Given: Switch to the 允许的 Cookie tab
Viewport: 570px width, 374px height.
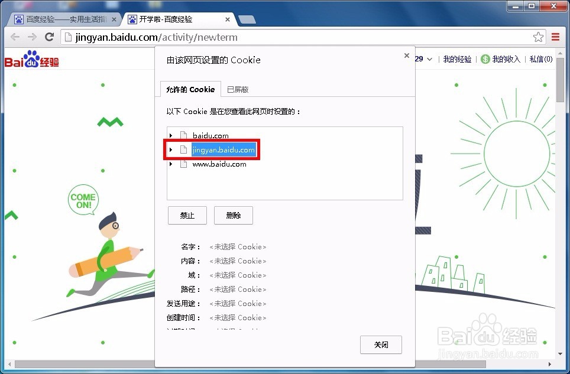Looking at the screenshot, I should tap(190, 89).
